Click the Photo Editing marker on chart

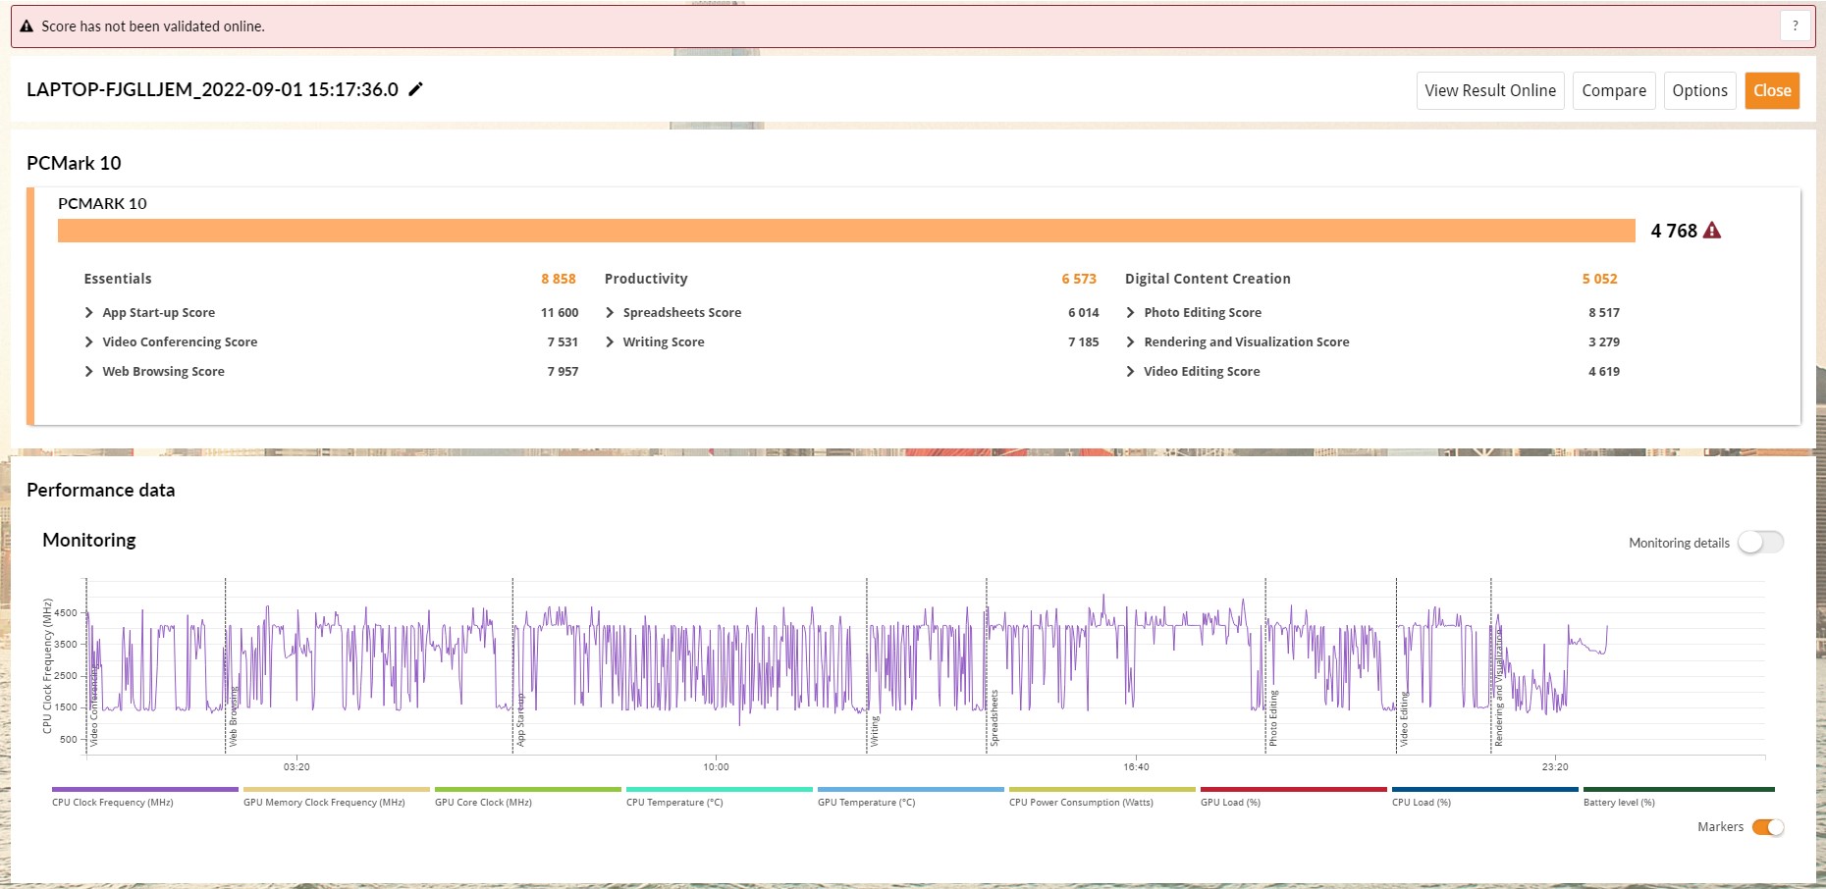pyautogui.click(x=1272, y=718)
